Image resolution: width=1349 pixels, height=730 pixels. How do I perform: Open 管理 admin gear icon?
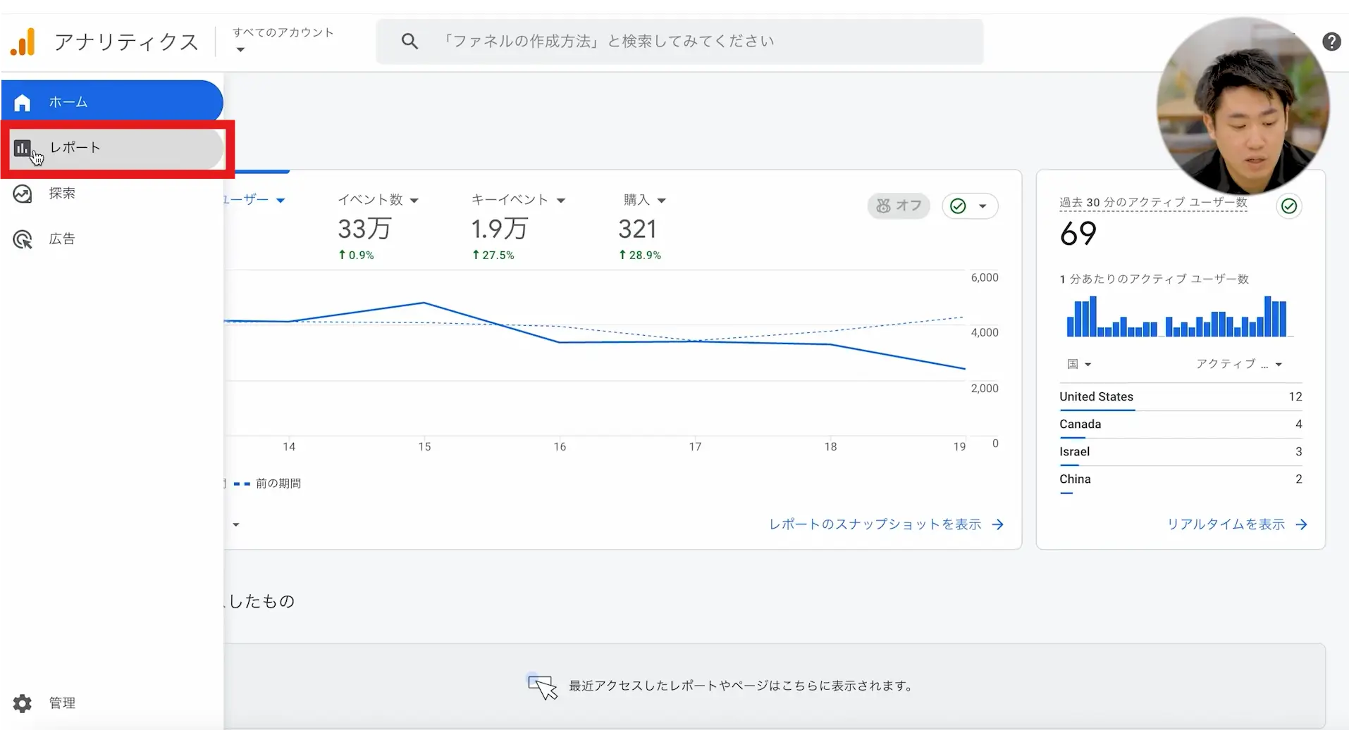click(x=22, y=703)
